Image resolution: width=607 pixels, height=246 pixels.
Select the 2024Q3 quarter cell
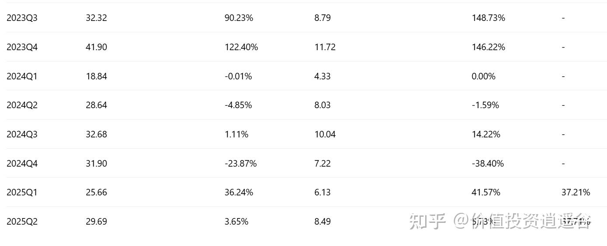pos(22,134)
